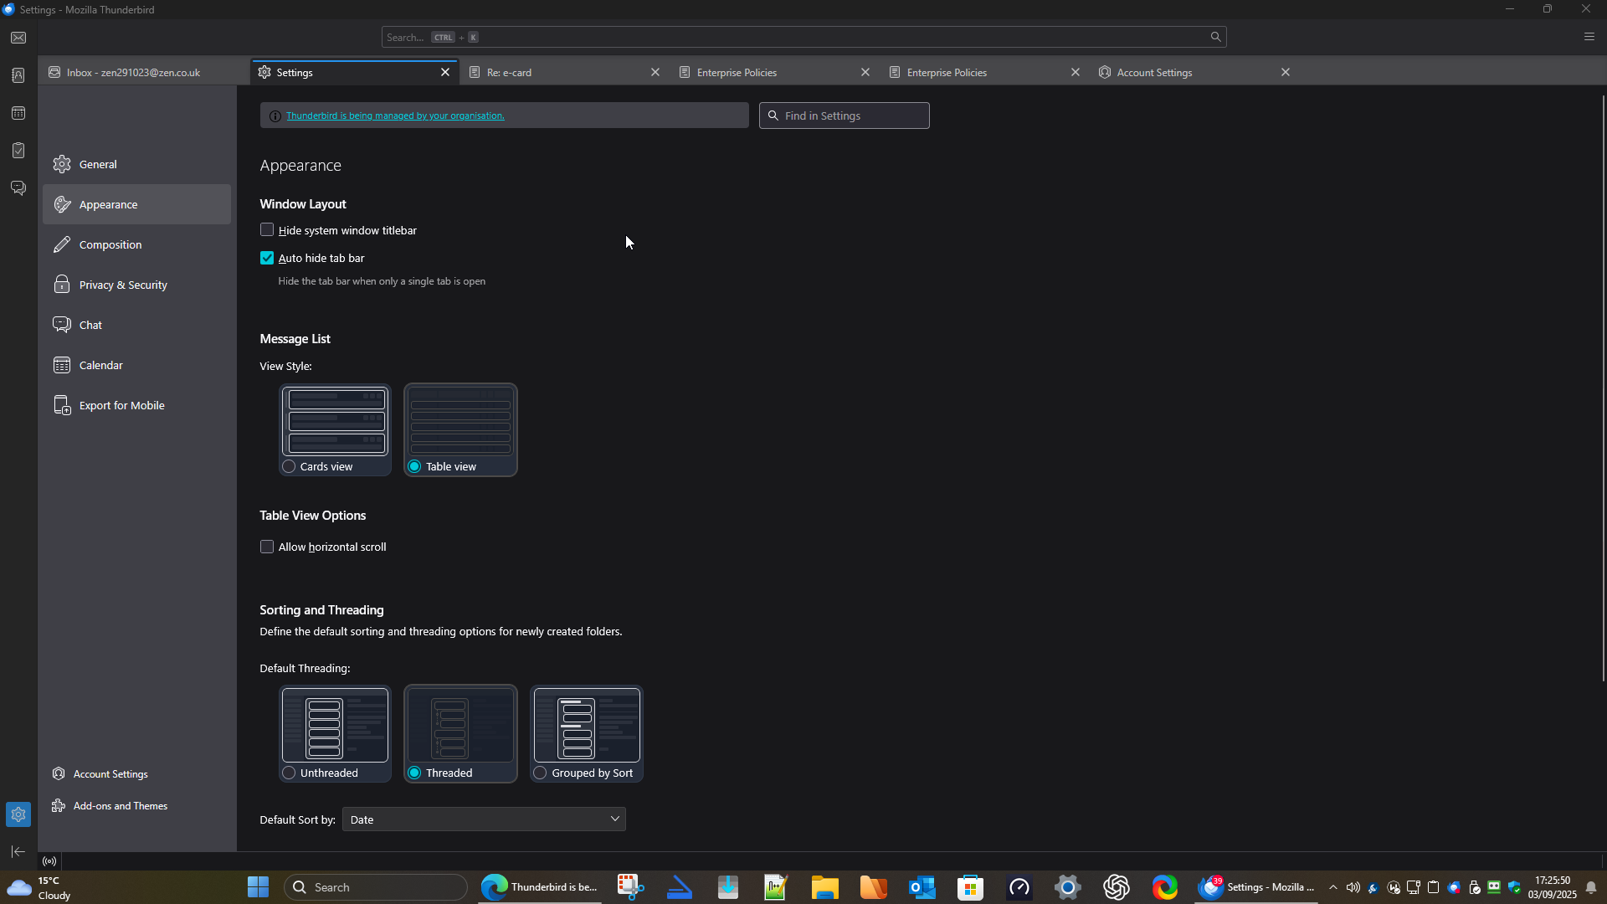Choose Grouped by Sort threading option

(541, 773)
